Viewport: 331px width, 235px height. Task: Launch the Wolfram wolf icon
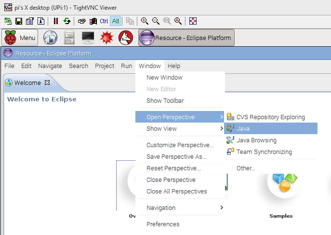tap(126, 38)
